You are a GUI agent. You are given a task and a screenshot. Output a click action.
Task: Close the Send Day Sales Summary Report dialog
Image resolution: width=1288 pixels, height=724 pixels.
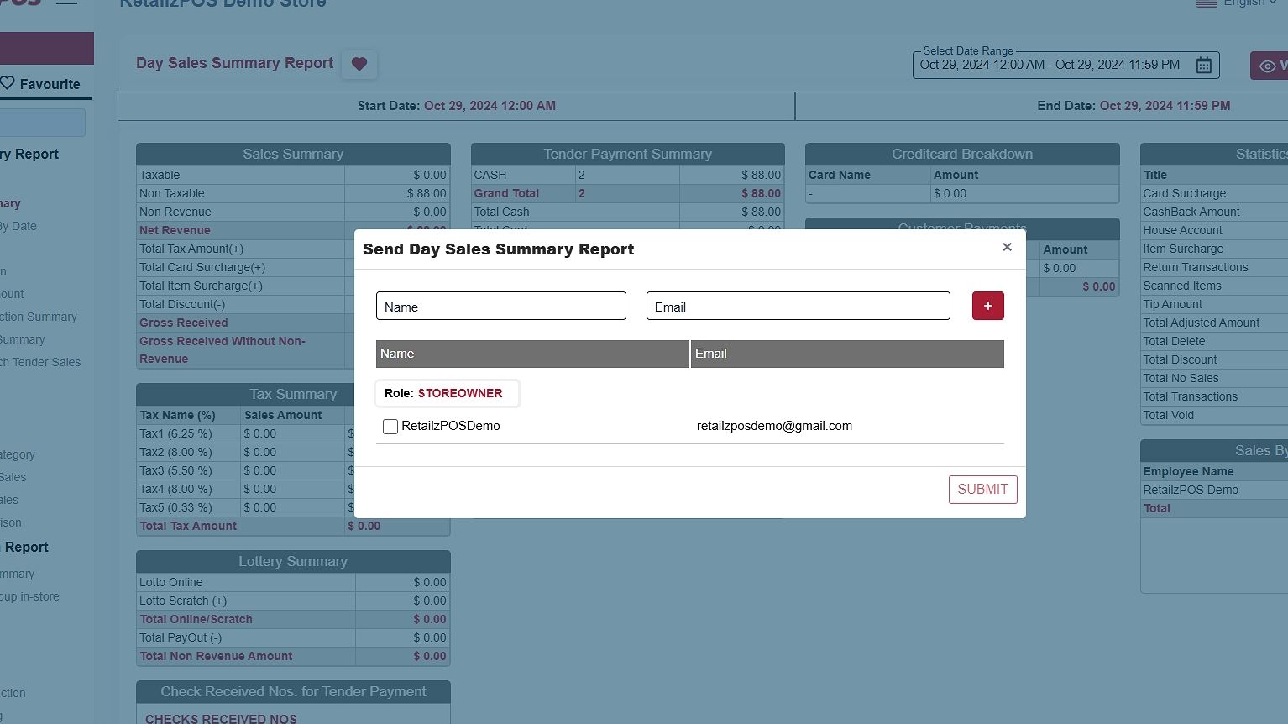[x=1007, y=247]
